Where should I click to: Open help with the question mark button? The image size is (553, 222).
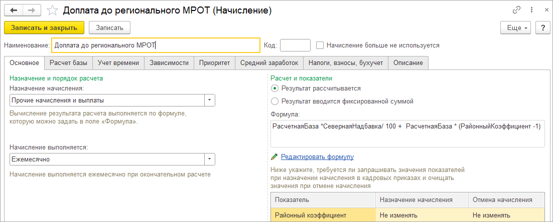coord(542,27)
